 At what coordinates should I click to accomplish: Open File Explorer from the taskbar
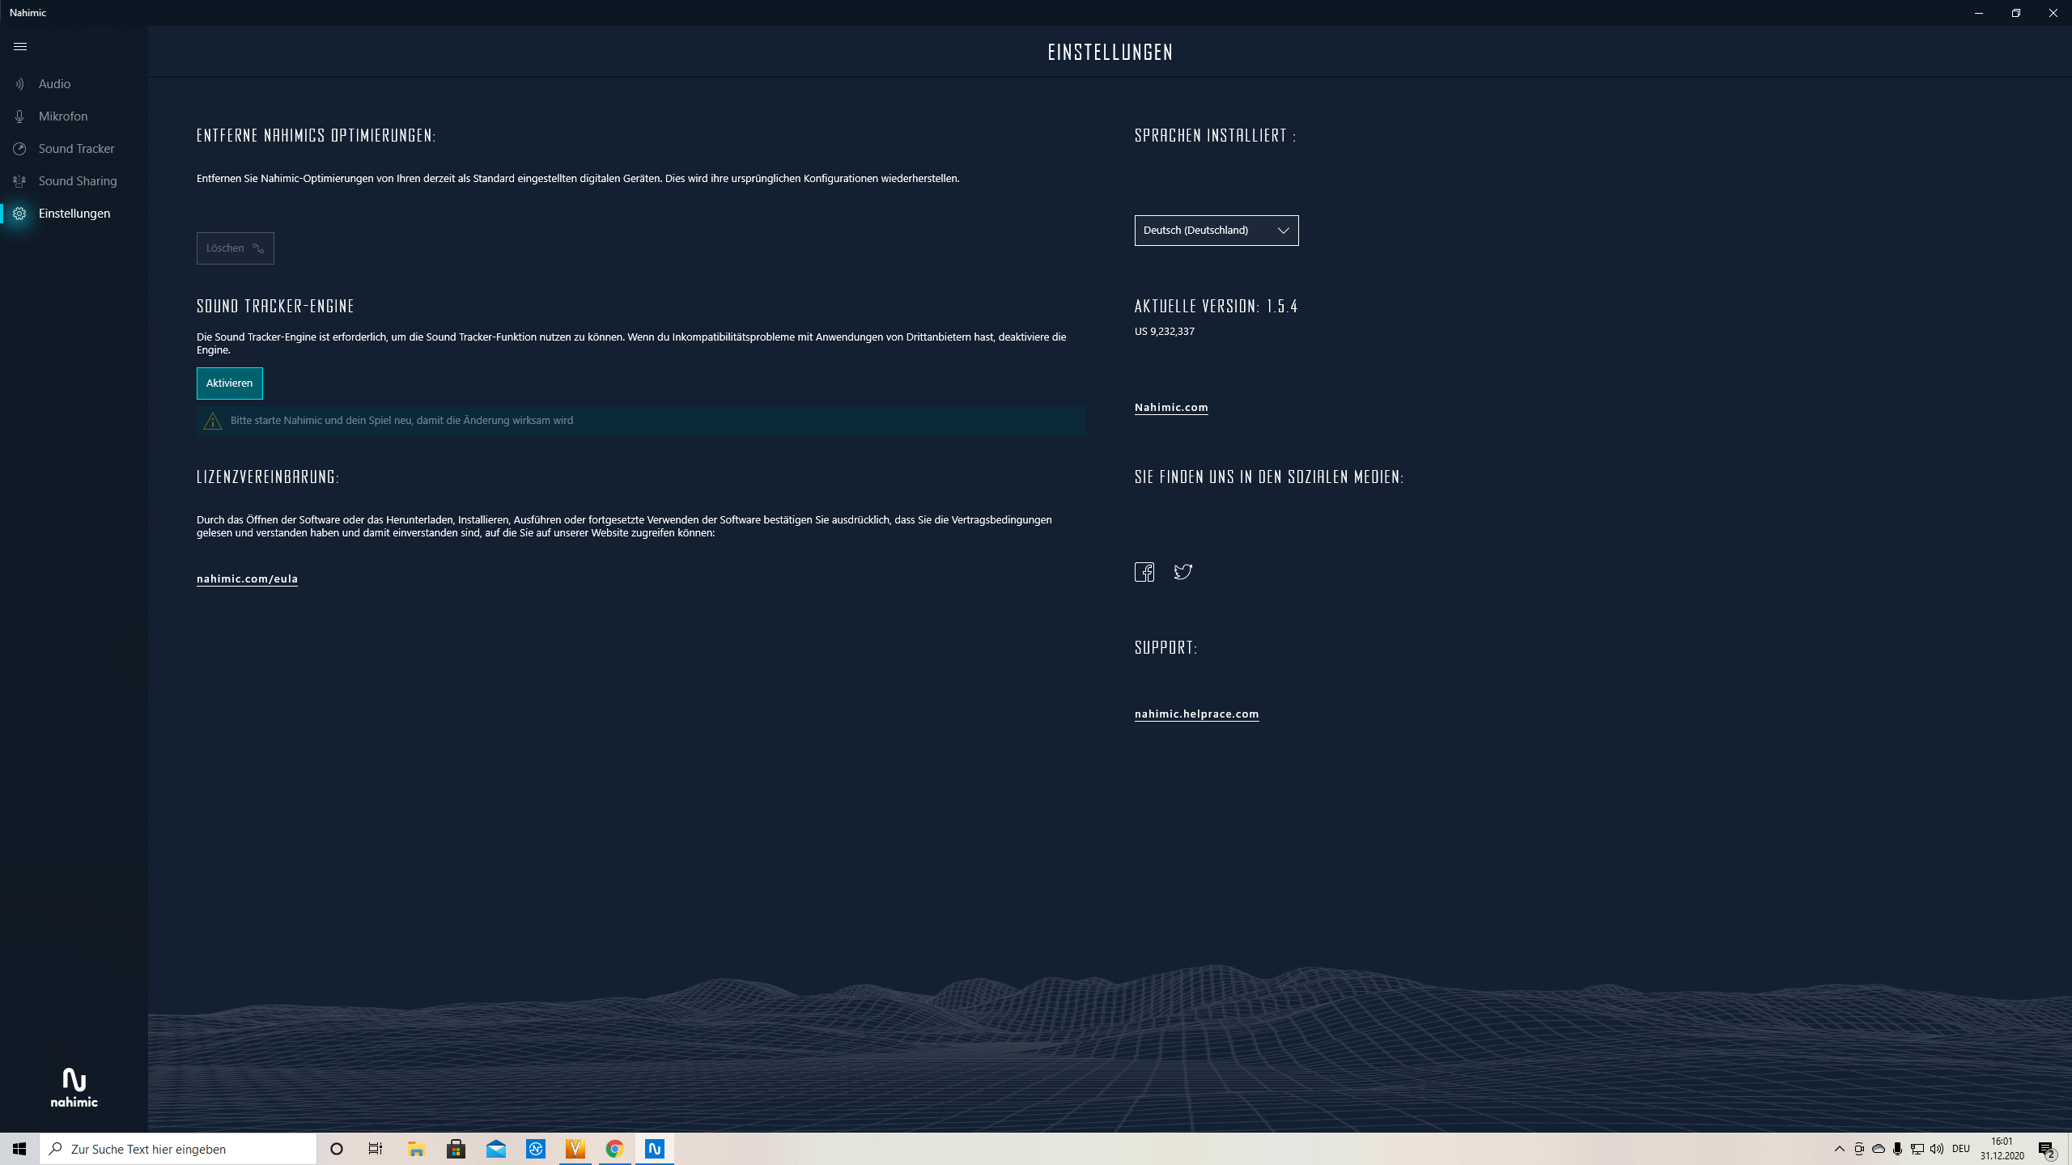416,1149
